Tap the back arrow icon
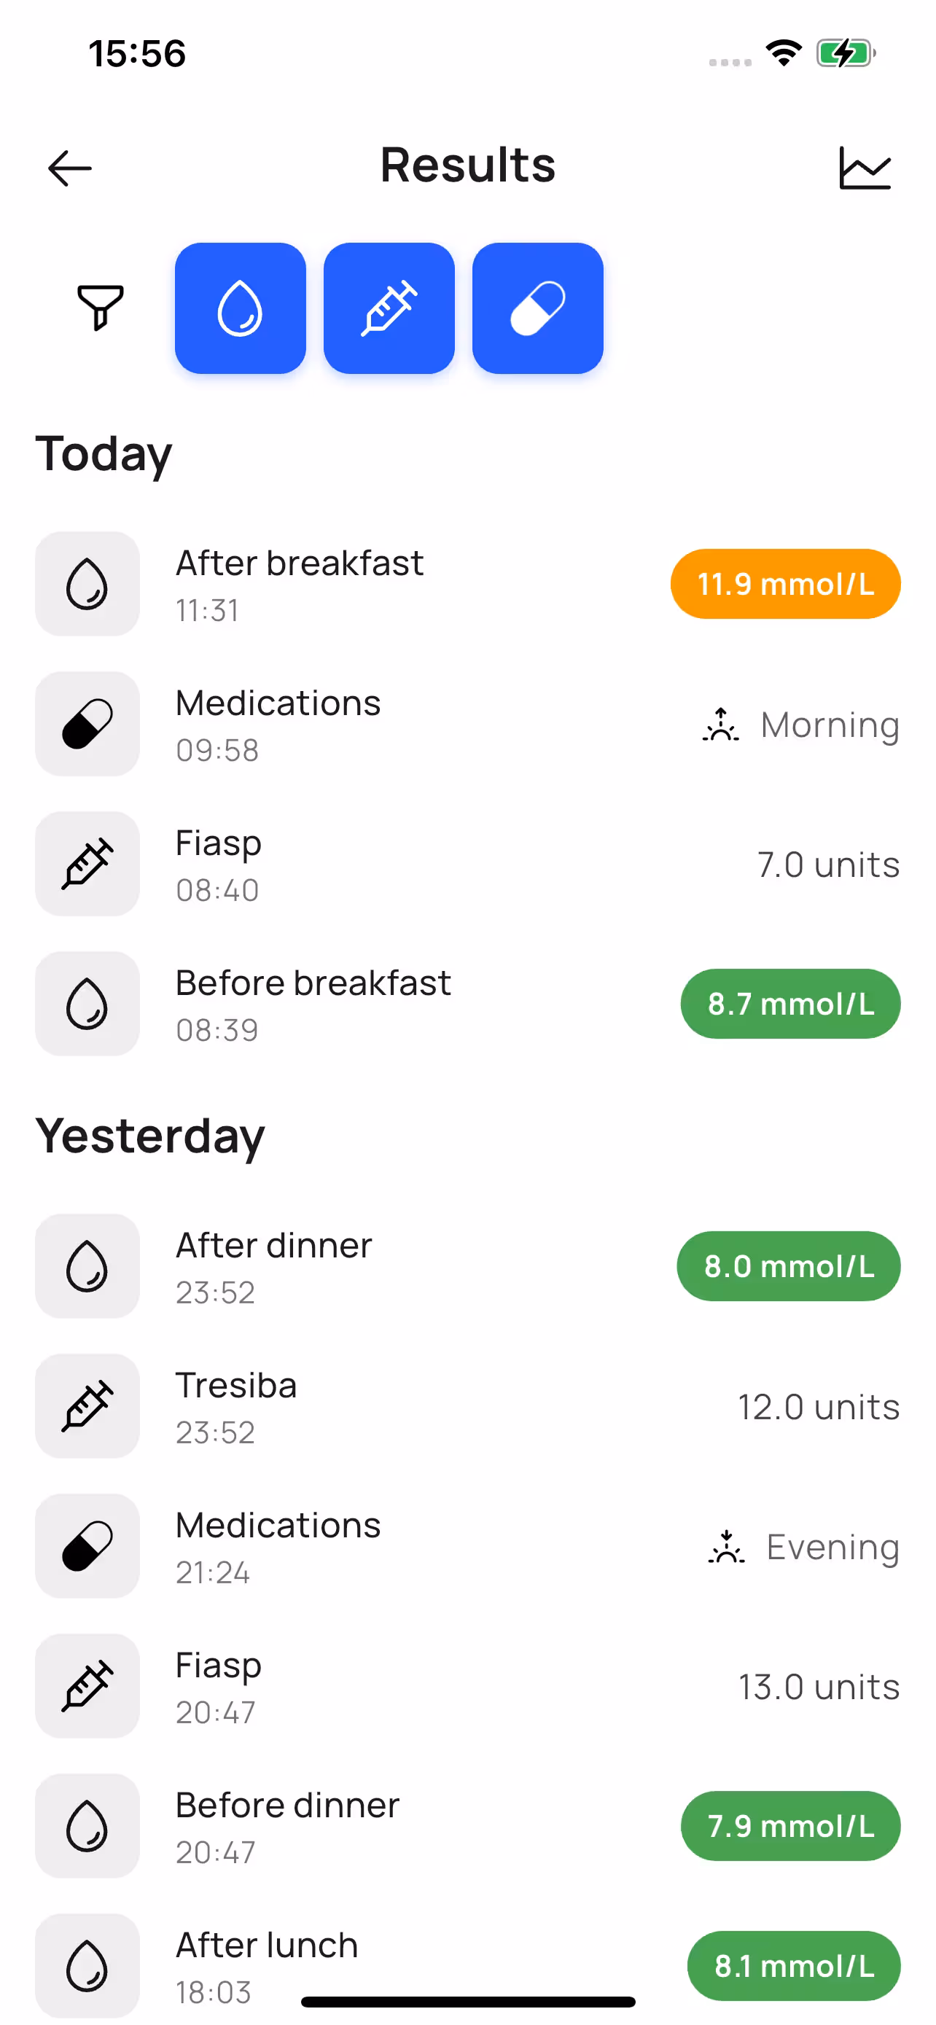The height and width of the screenshot is (2025, 936). tap(70, 168)
